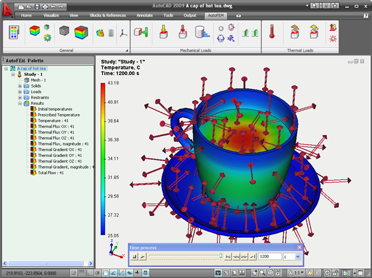Expand the Loads folder
This screenshot has width=372, height=278.
coord(20,92)
